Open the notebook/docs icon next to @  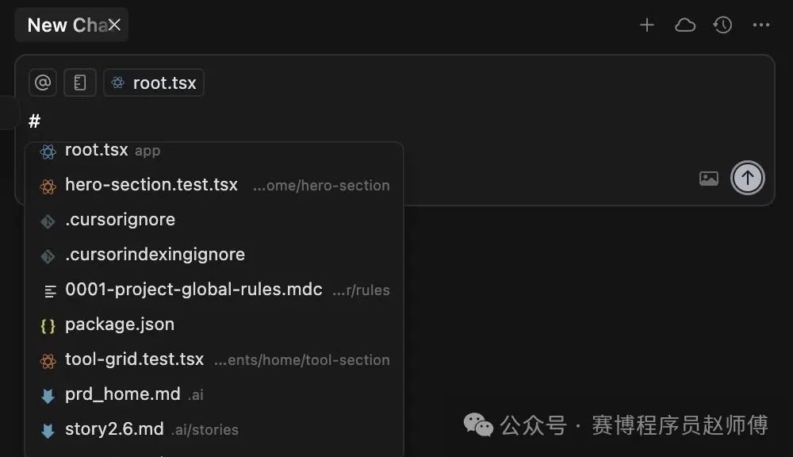(x=80, y=83)
